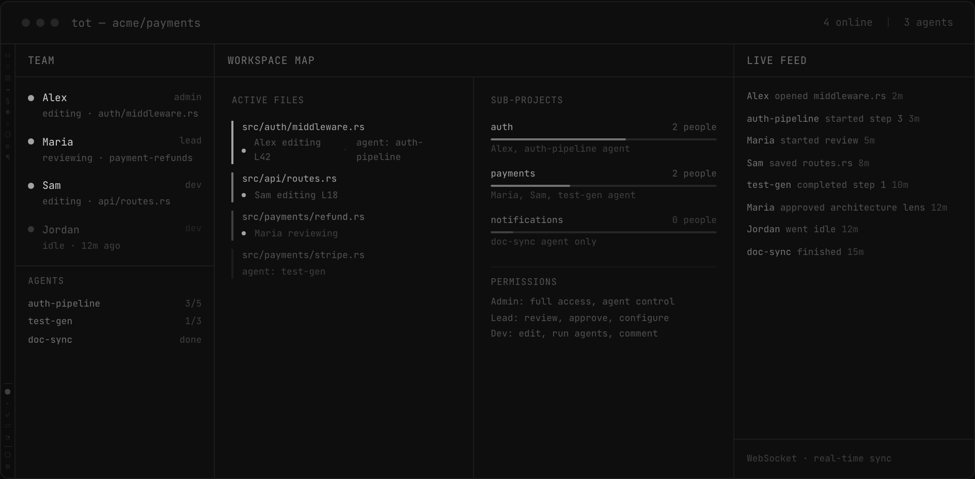
Task: Click the swap arrows sidebar icon
Action: point(8,426)
